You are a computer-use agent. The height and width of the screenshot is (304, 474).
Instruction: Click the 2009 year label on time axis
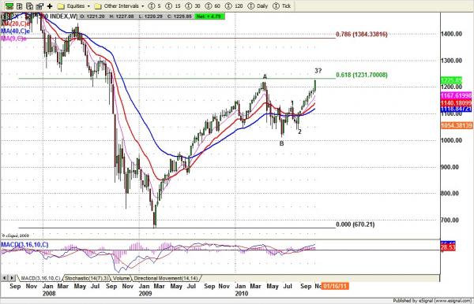[145, 294]
